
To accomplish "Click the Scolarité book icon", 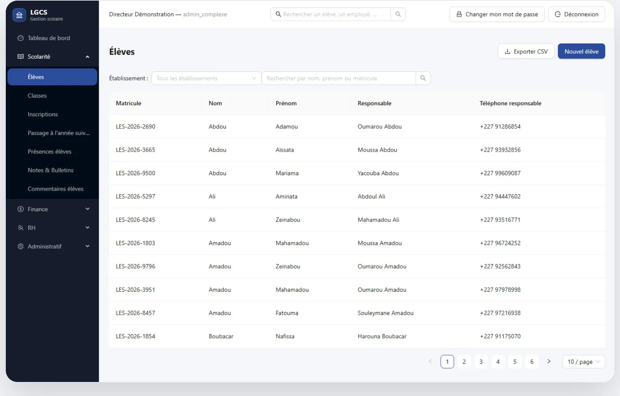I will [x=20, y=57].
